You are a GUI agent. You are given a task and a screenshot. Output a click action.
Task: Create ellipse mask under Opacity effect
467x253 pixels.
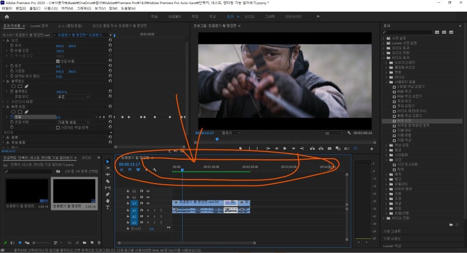tap(13, 86)
